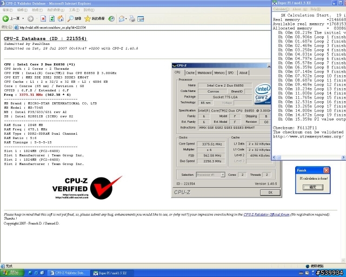Click the CPU-Z Database ID 221554 heading
The height and width of the screenshot is (277, 346).
pos(45,38)
